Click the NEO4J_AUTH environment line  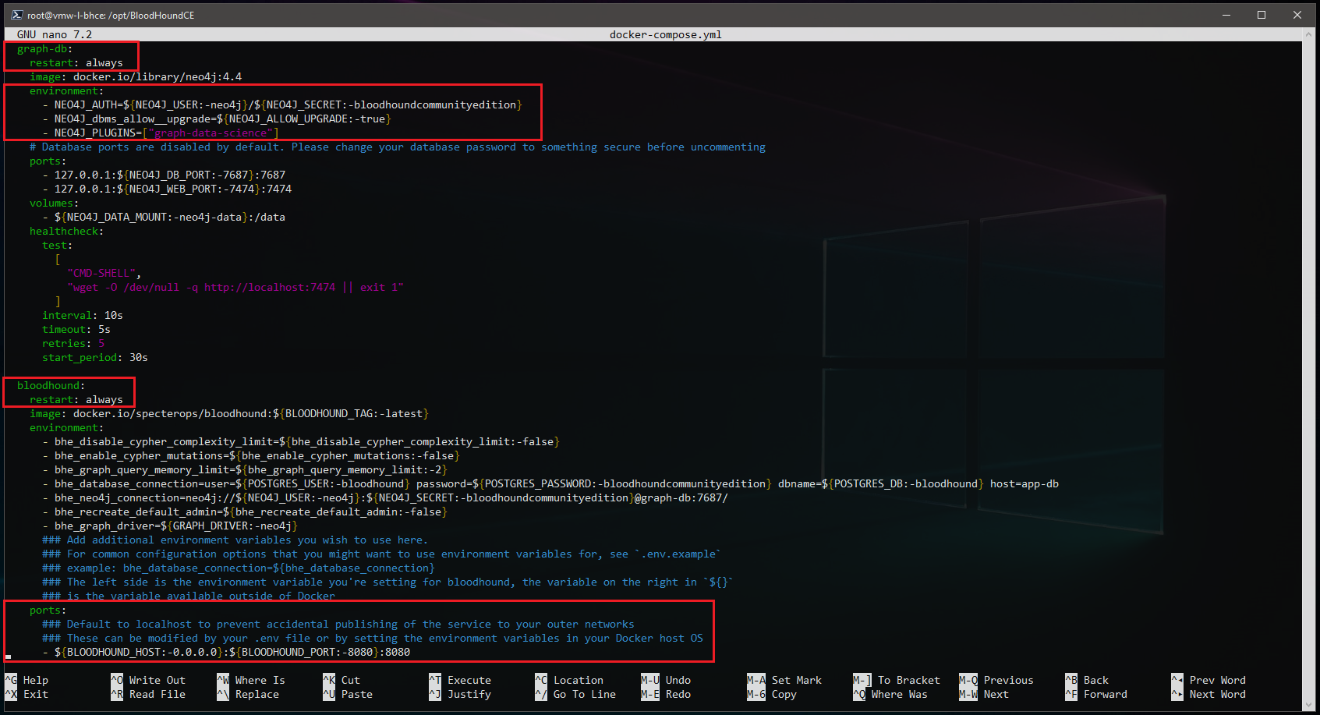click(x=282, y=104)
